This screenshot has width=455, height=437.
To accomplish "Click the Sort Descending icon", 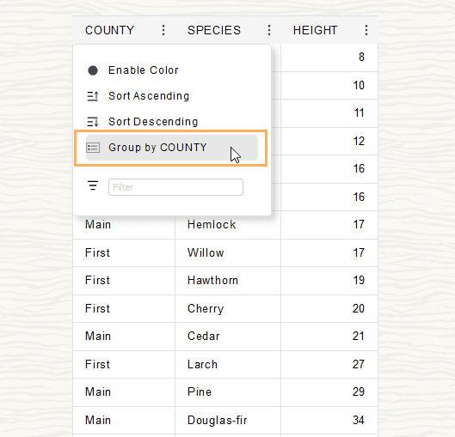I will (93, 122).
